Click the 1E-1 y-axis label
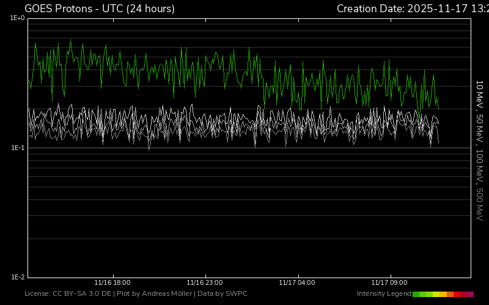This screenshot has width=489, height=305. point(17,148)
